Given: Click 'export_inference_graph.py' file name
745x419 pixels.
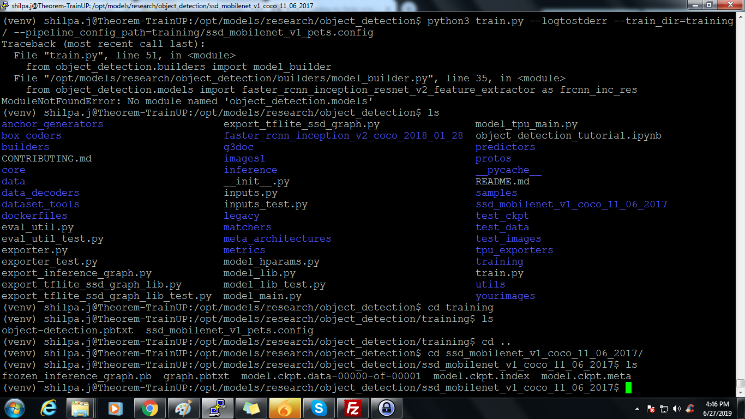Looking at the screenshot, I should (x=76, y=273).
